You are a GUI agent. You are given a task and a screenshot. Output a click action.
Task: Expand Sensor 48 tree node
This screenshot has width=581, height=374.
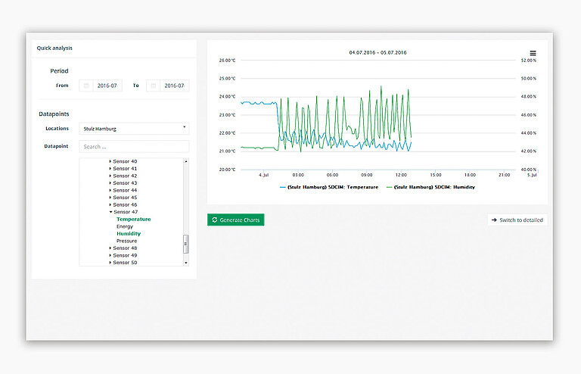110,248
